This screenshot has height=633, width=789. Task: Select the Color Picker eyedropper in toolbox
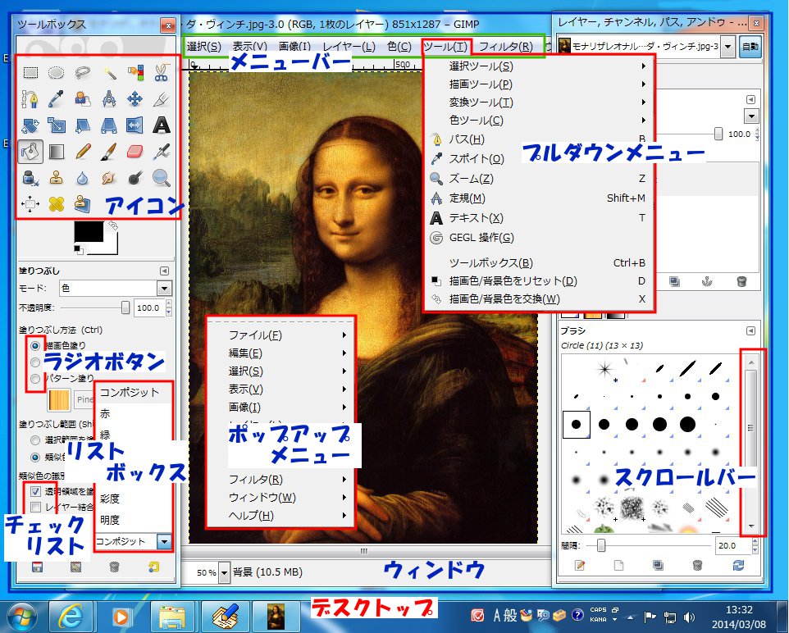pos(57,99)
